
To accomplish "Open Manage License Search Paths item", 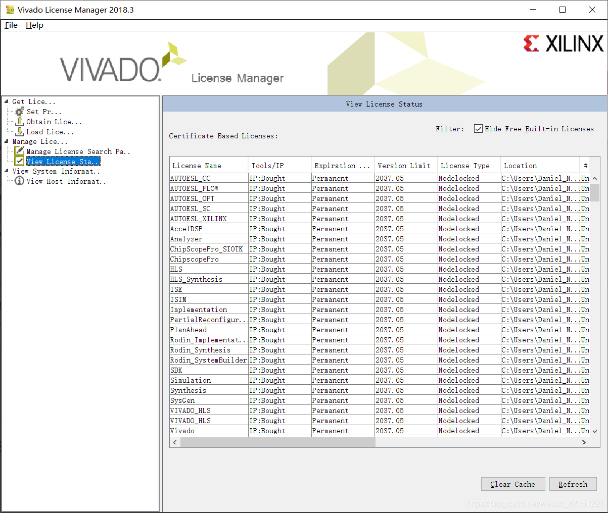I will [x=78, y=151].
